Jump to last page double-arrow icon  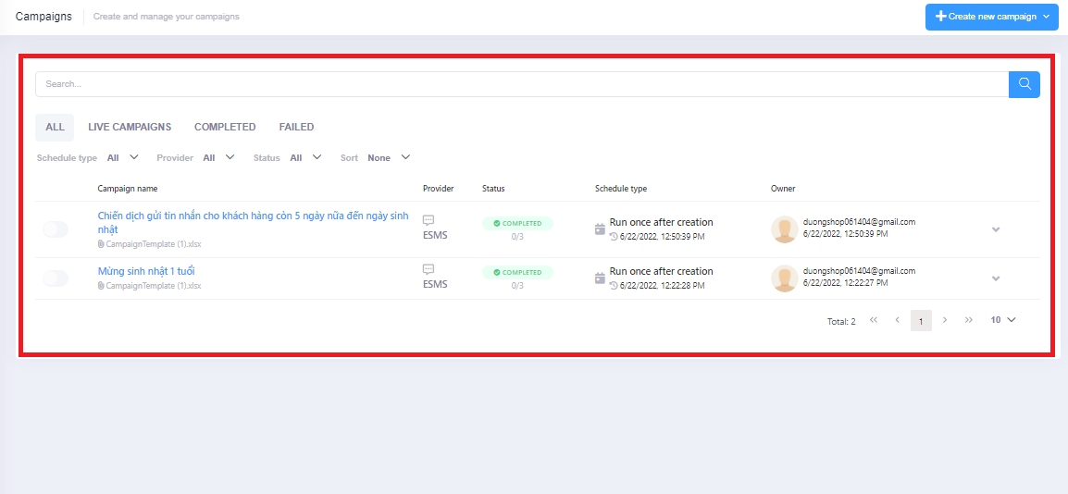[x=968, y=320]
